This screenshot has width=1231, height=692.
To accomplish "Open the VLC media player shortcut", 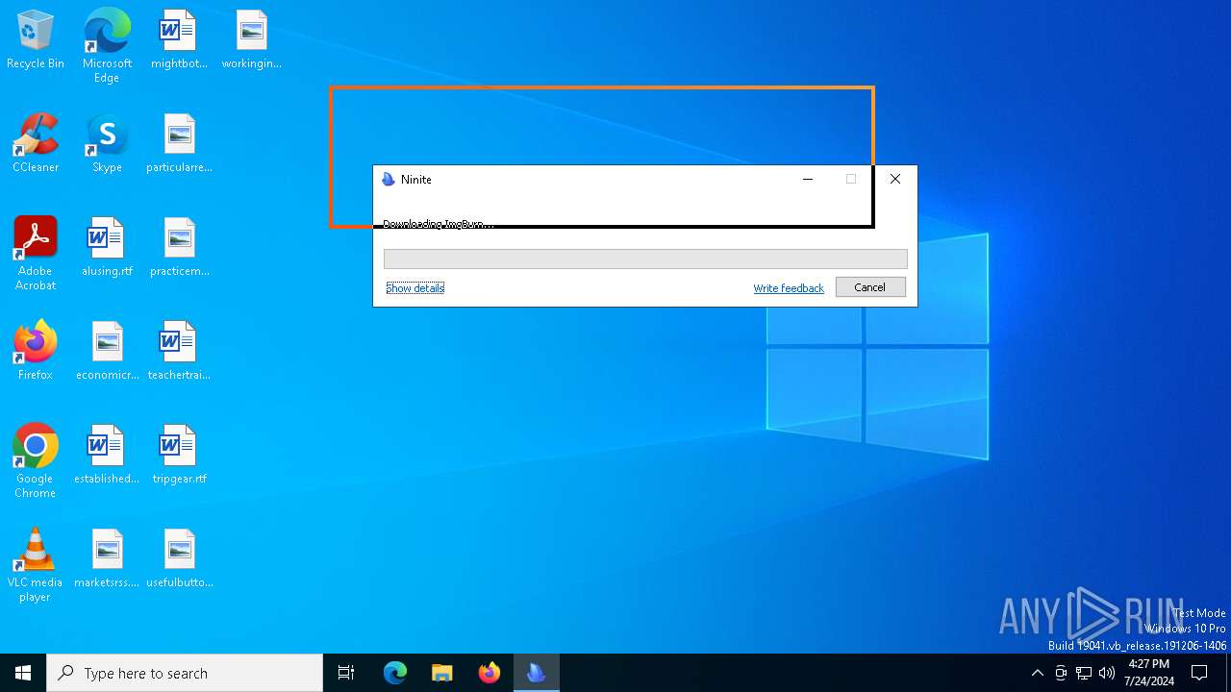I will coord(36,565).
